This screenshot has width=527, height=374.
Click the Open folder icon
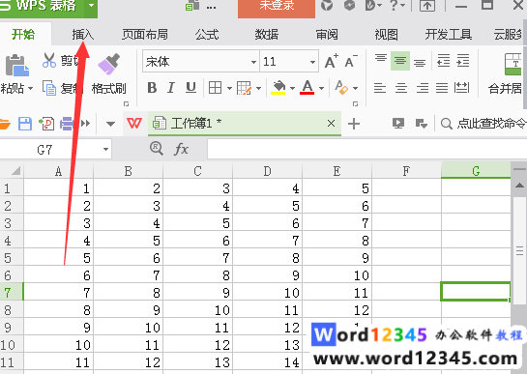pos(5,124)
